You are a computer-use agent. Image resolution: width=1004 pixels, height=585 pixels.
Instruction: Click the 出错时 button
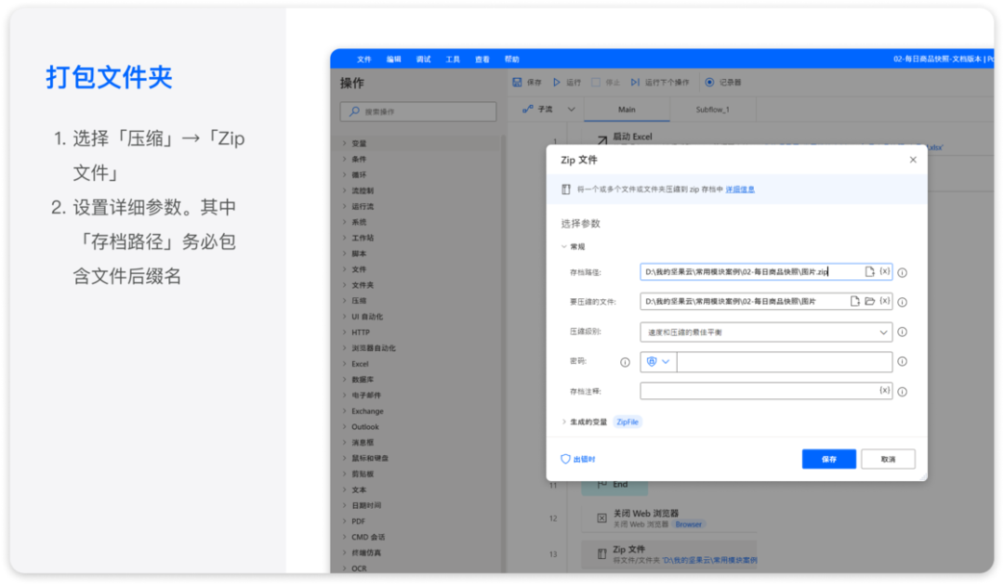(578, 459)
